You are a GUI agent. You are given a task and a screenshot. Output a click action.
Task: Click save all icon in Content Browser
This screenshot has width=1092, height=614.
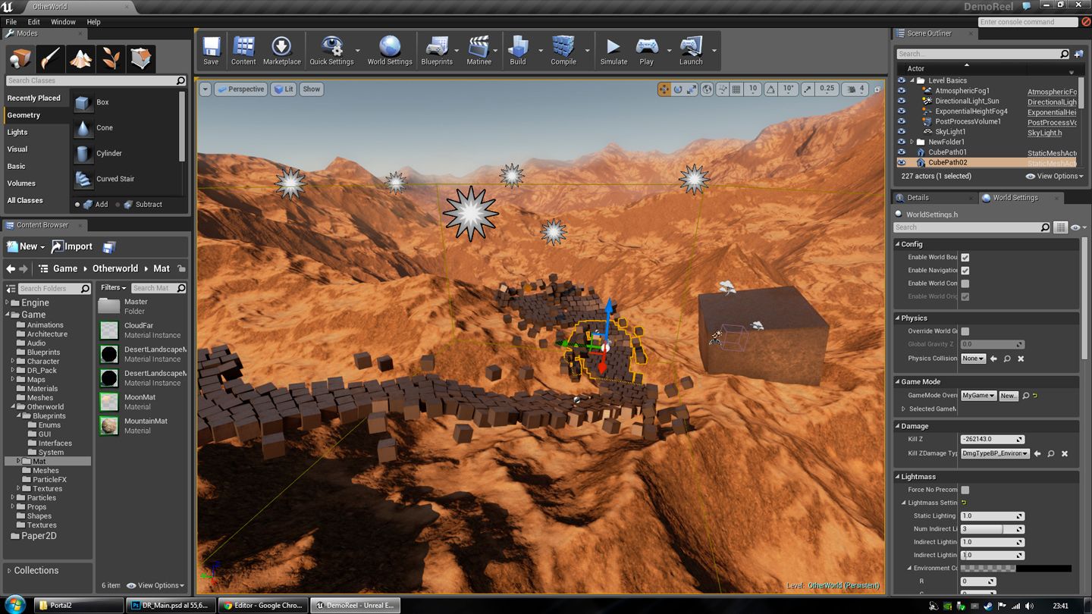click(109, 246)
